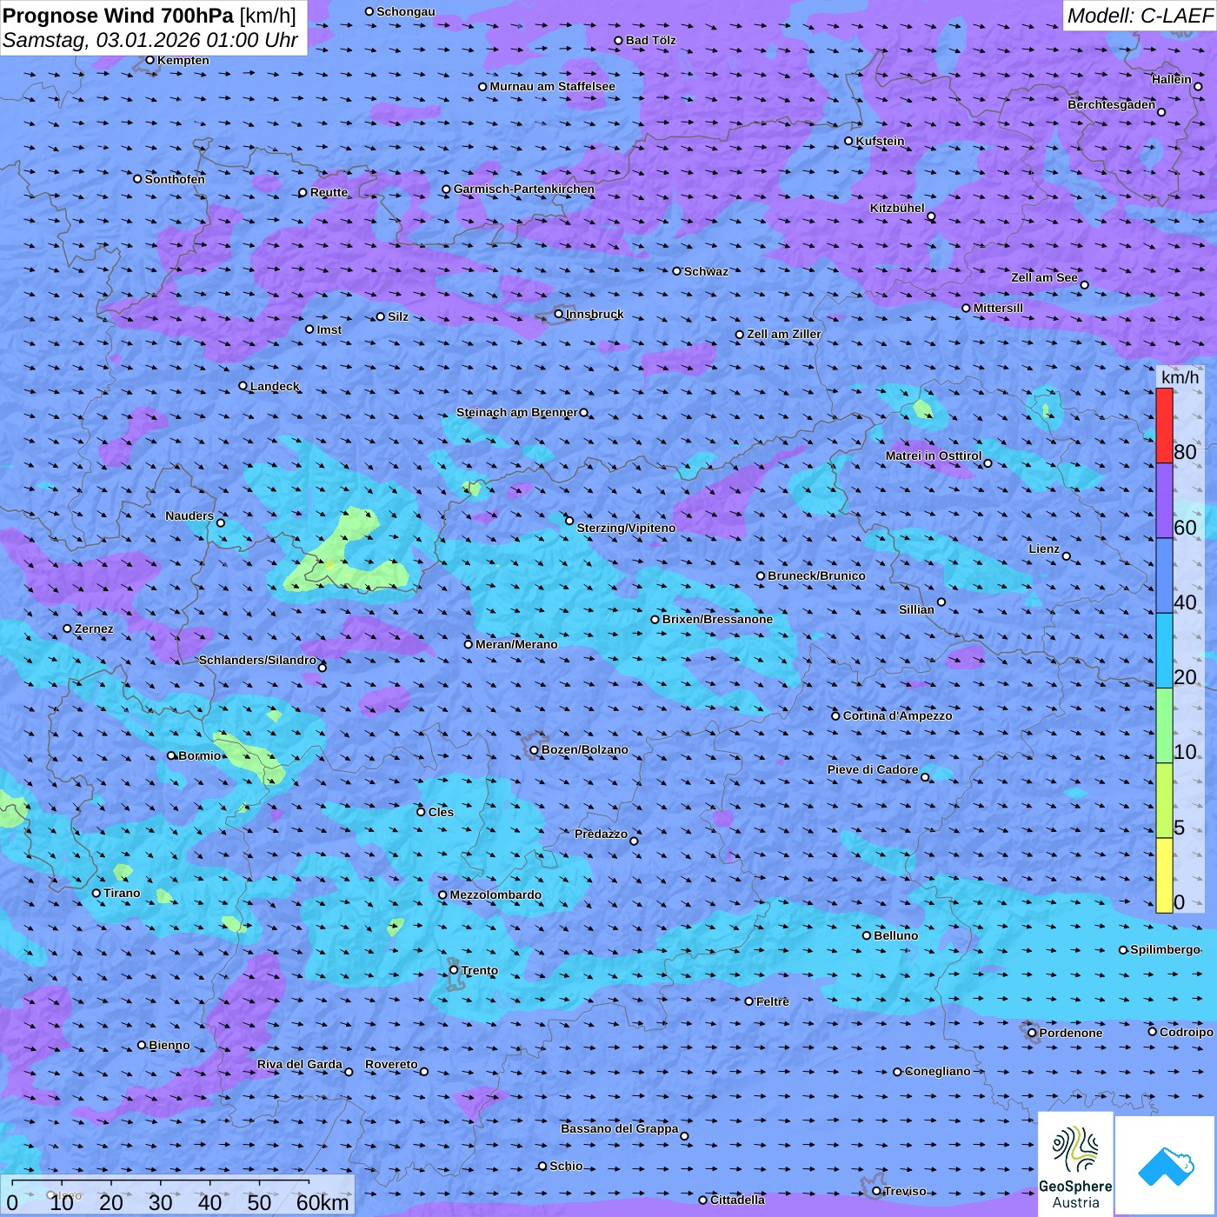
Task: Click the Zell am See label
Action: click(1044, 277)
